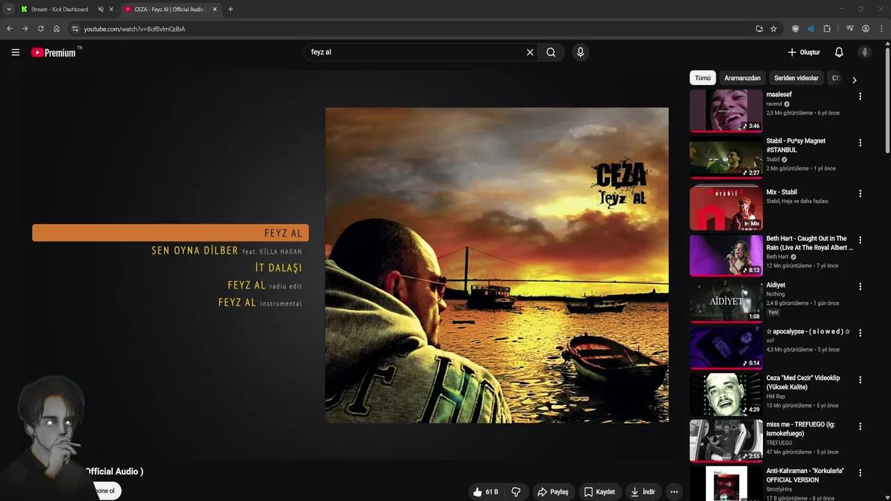Screen dimensions: 891x501
Task: Go forward in the browser
Action: pyautogui.click(x=25, y=29)
